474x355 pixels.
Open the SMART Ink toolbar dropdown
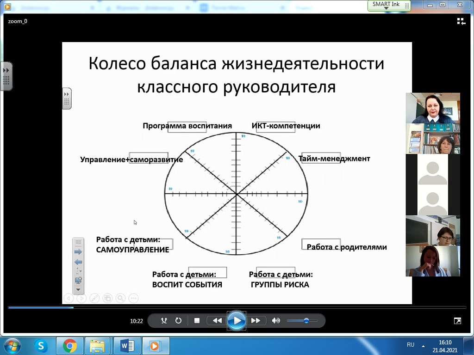tap(386, 8)
